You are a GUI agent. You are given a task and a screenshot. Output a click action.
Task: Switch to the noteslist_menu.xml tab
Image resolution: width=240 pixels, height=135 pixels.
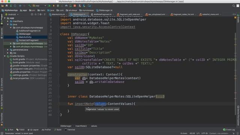tap(209, 14)
